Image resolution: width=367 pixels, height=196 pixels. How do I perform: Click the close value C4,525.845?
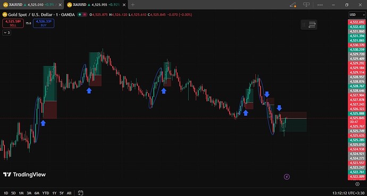(156, 15)
